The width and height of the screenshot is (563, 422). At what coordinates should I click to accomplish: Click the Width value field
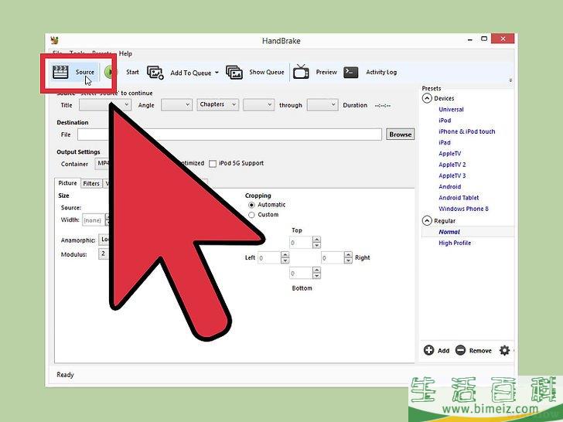click(x=94, y=220)
